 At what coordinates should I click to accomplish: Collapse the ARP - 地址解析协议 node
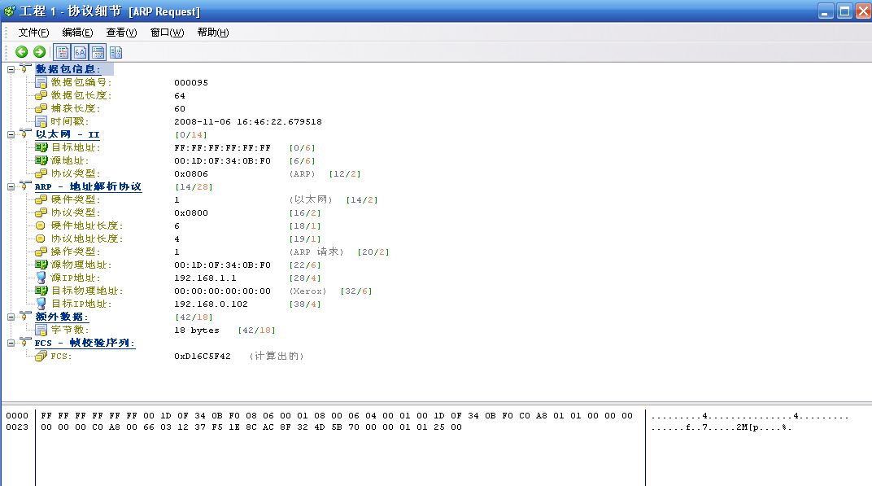point(11,187)
